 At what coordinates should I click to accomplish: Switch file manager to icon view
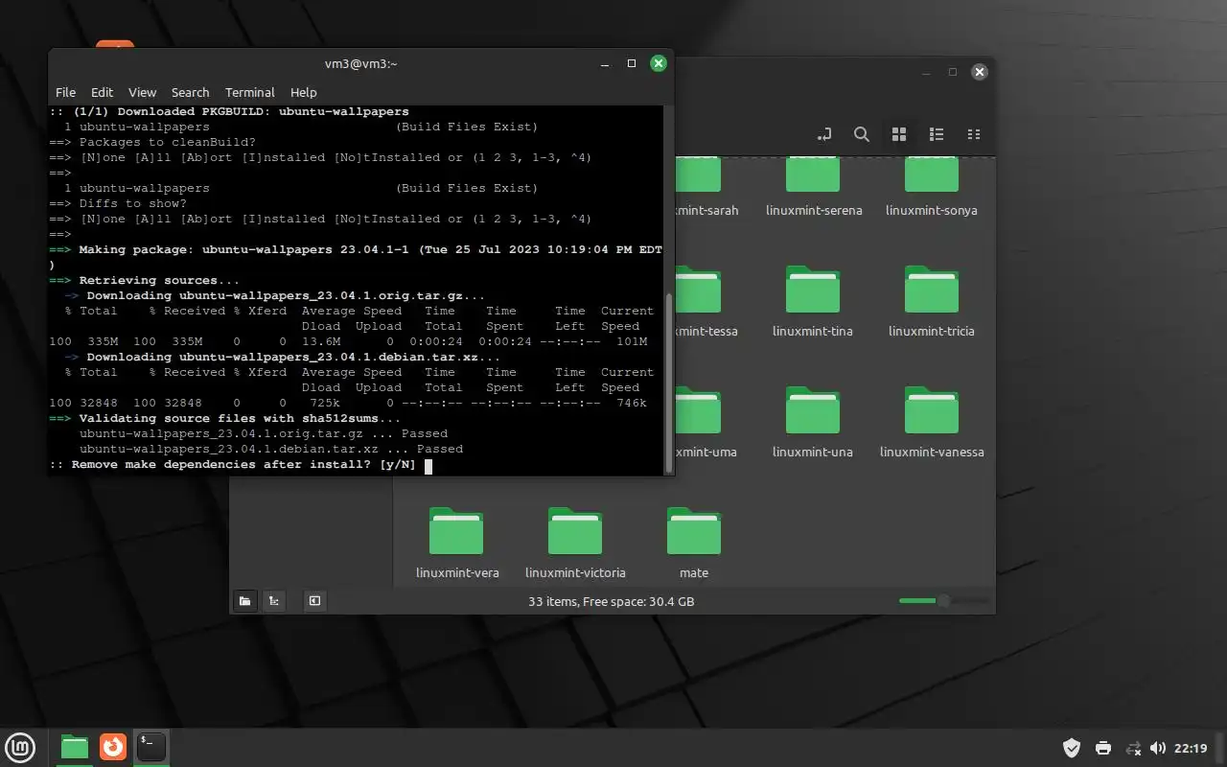[899, 134]
